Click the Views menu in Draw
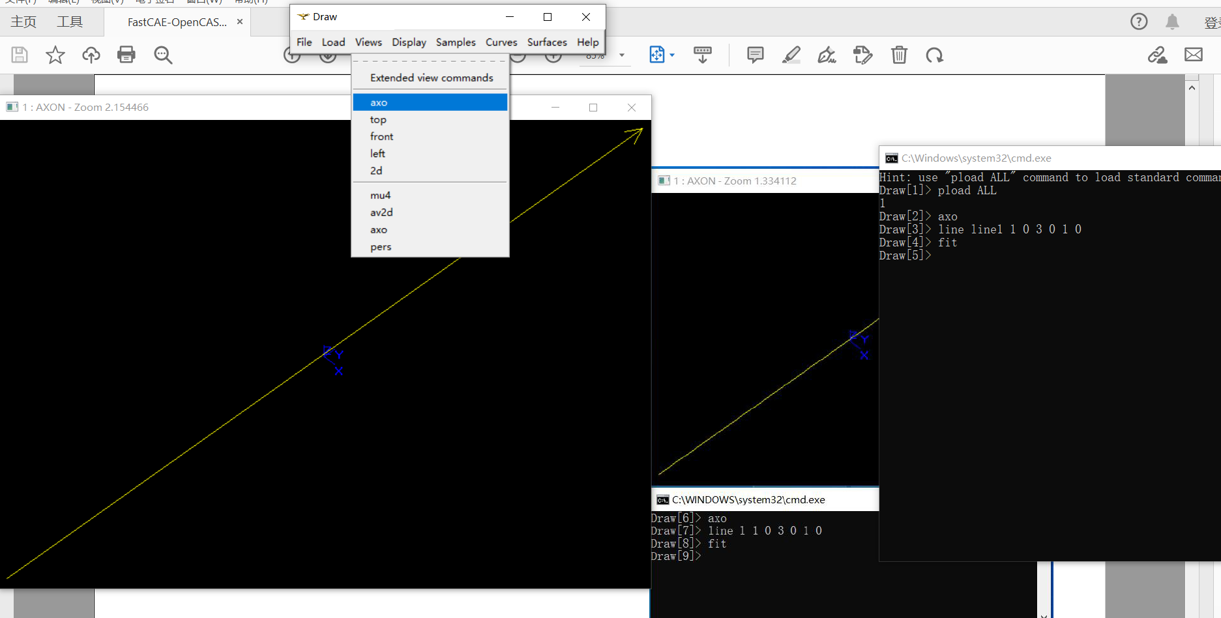The width and height of the screenshot is (1221, 618). point(368,42)
